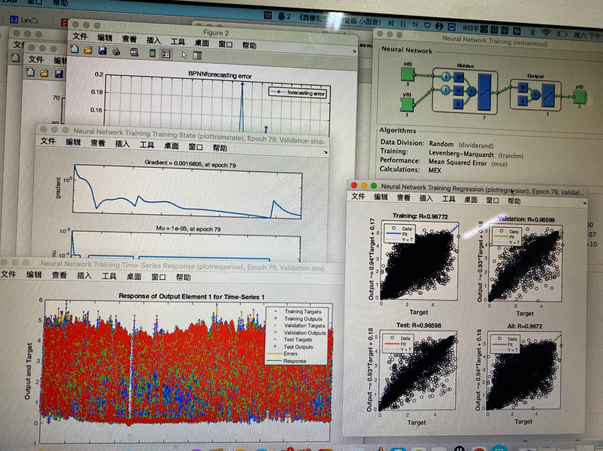The width and height of the screenshot is (603, 451).
Task: Open 窗口 menu in Regression window
Action: click(x=492, y=200)
